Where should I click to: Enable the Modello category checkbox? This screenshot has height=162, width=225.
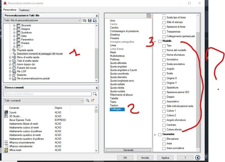pos(160,41)
